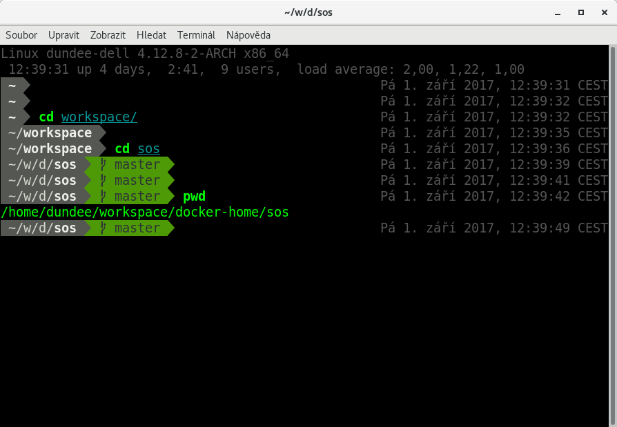The width and height of the screenshot is (617, 427).
Task: Click the Linux dundee-dell kernel info line
Action: coord(145,54)
